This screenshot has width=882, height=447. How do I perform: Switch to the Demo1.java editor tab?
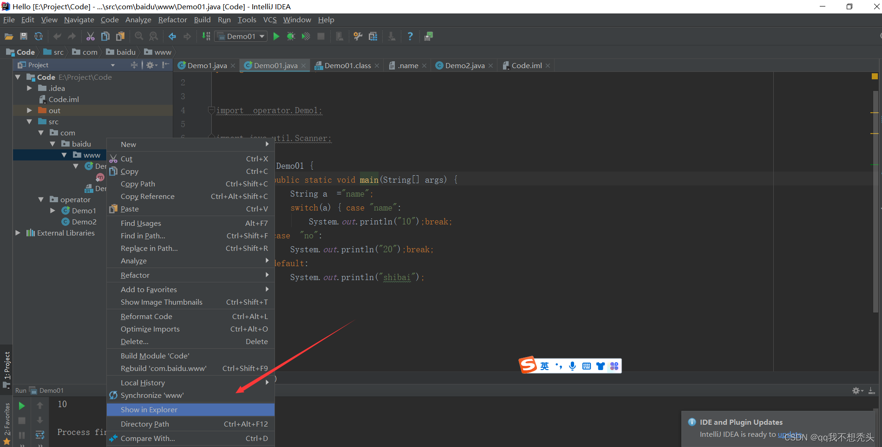[x=207, y=65]
